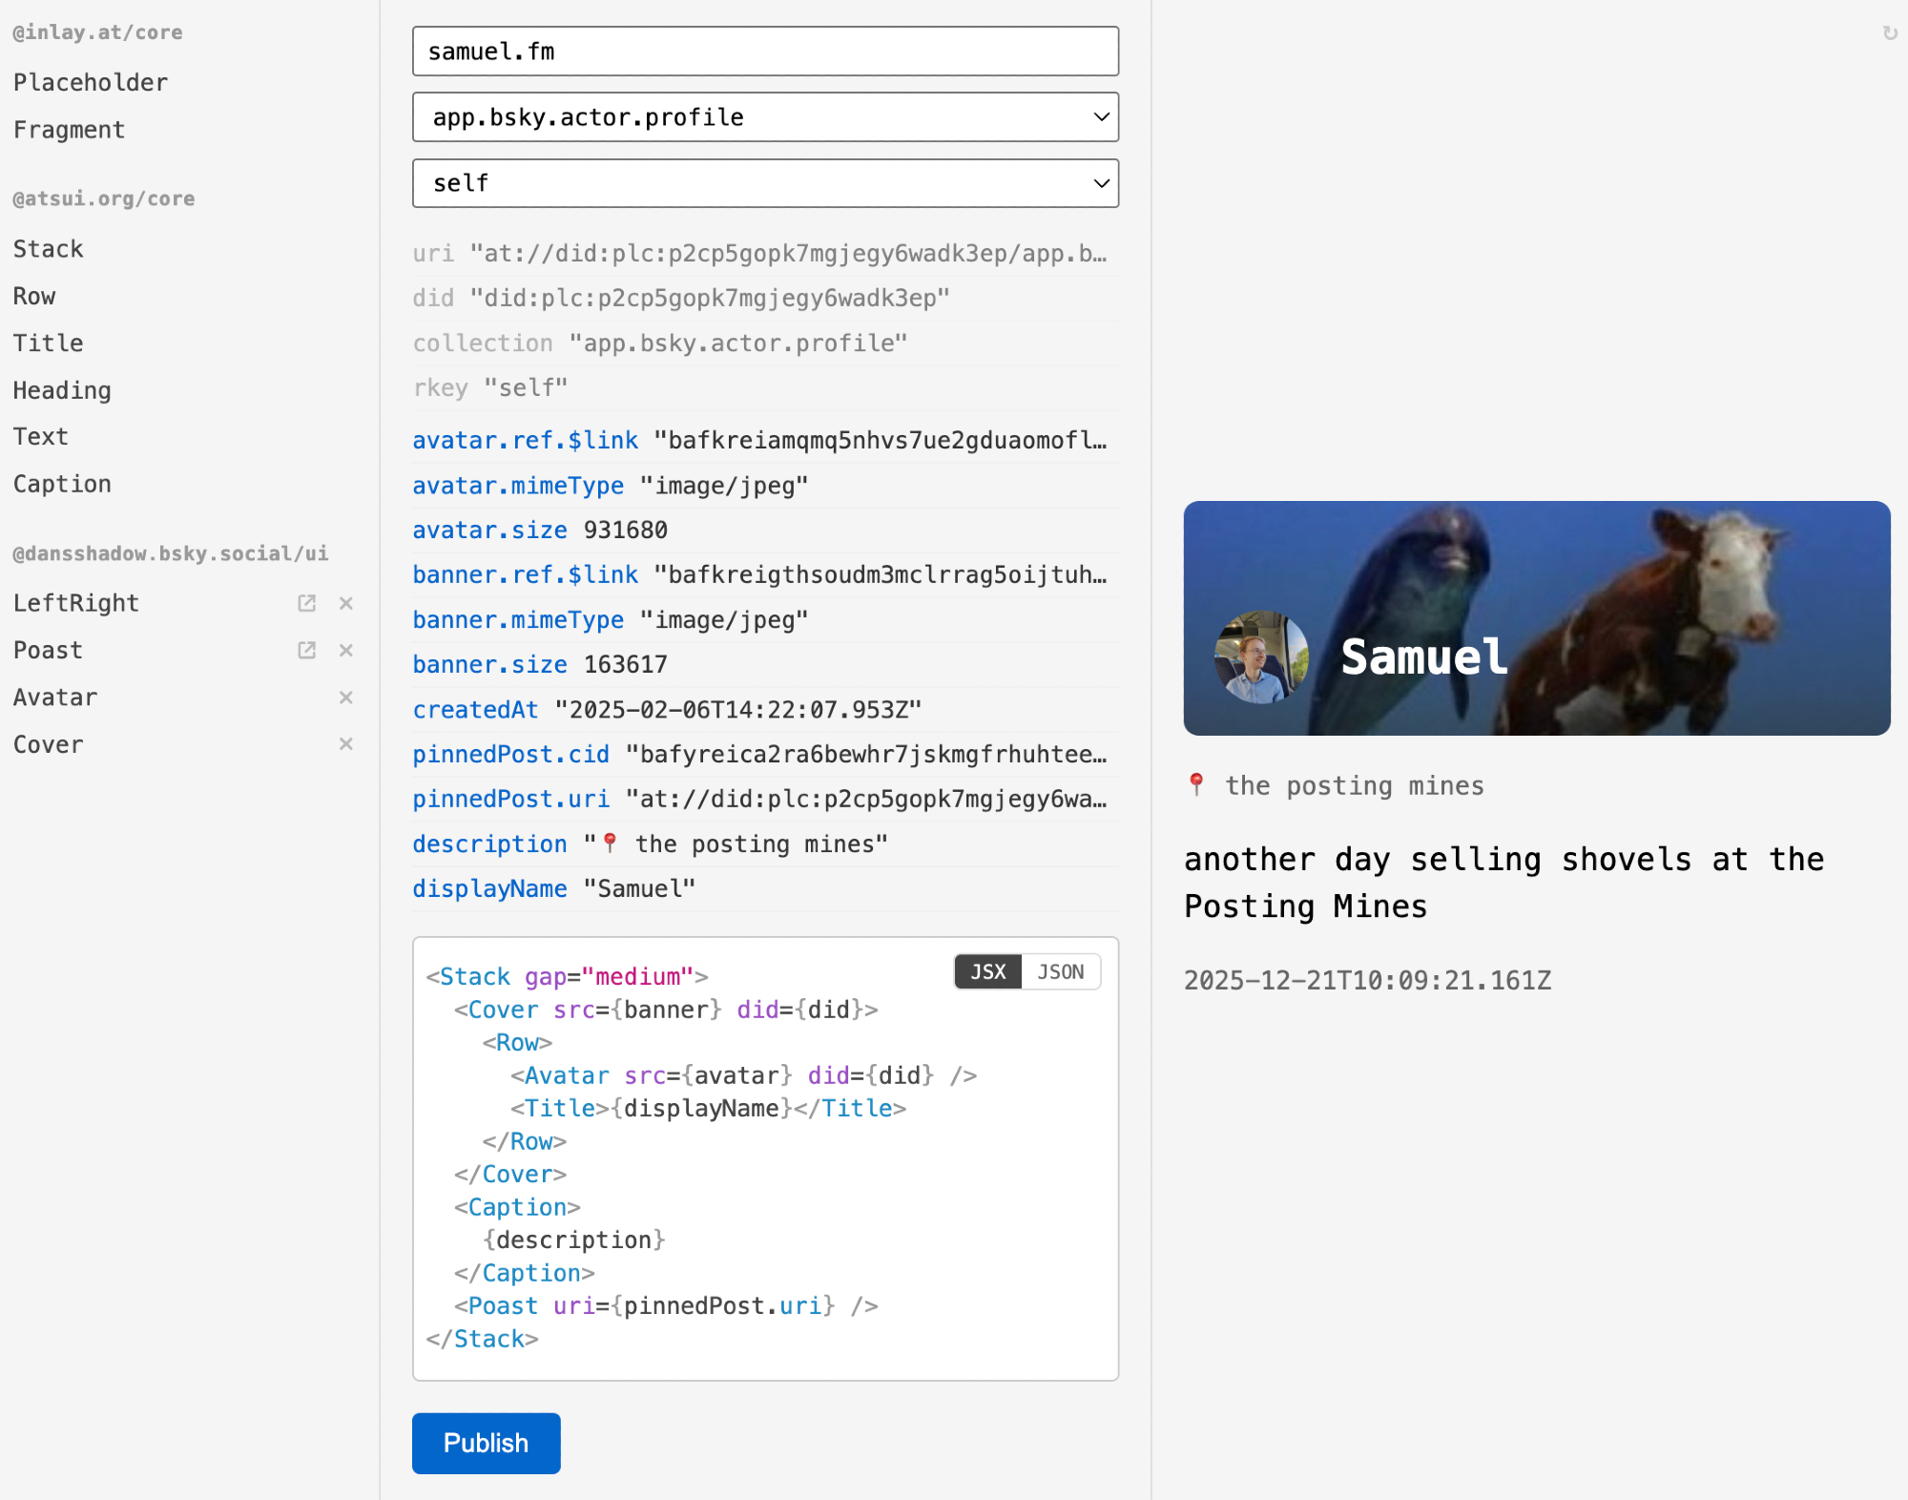Click the pinnedPost.uri field link

pyautogui.click(x=510, y=800)
